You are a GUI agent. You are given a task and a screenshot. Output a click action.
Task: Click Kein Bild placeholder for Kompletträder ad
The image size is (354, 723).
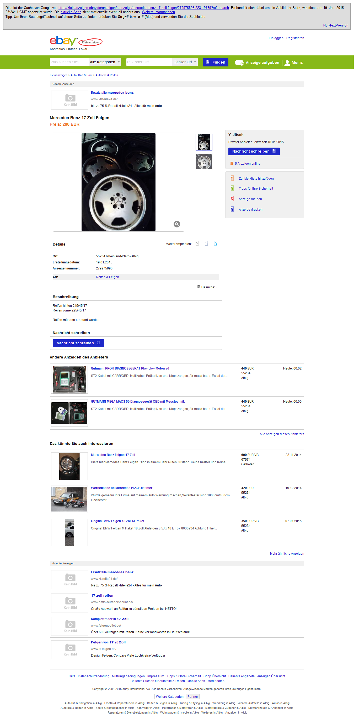tap(69, 626)
